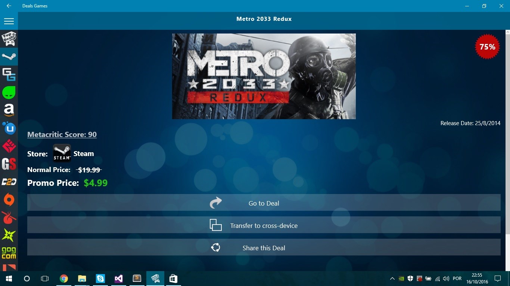Select the Uplay store sidebar icon

(x=9, y=128)
